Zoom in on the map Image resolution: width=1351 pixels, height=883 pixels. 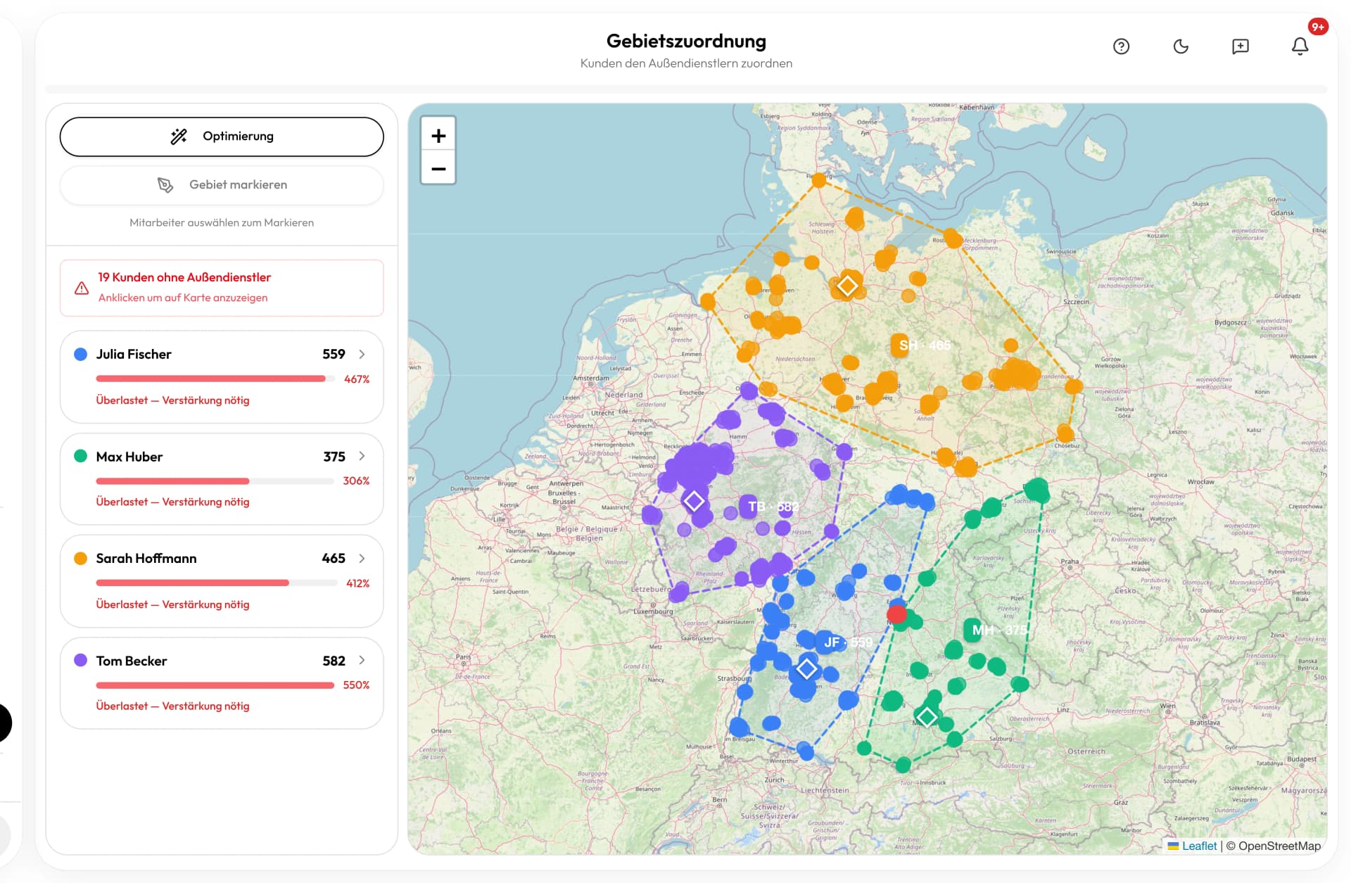coord(438,136)
